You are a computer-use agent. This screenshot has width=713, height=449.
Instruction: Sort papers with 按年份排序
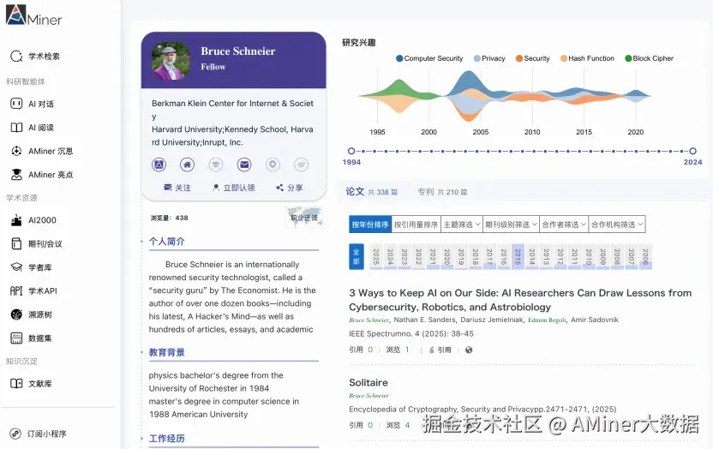click(x=370, y=224)
